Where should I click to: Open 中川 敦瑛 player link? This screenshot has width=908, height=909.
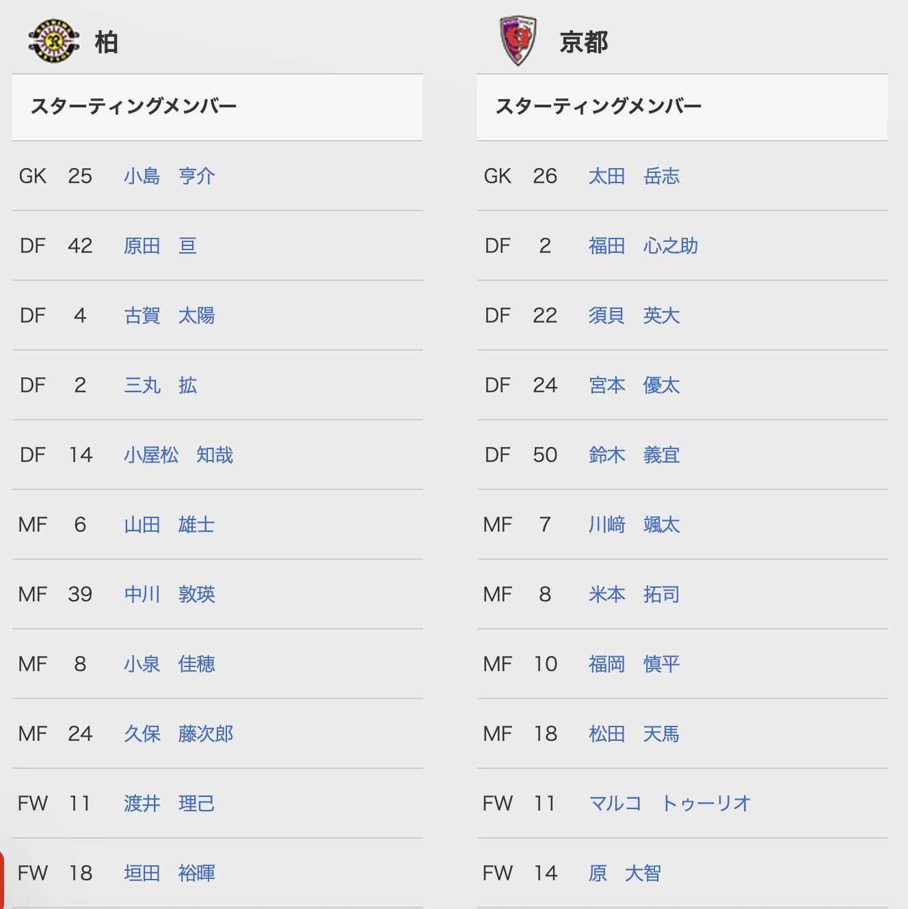coord(170,595)
